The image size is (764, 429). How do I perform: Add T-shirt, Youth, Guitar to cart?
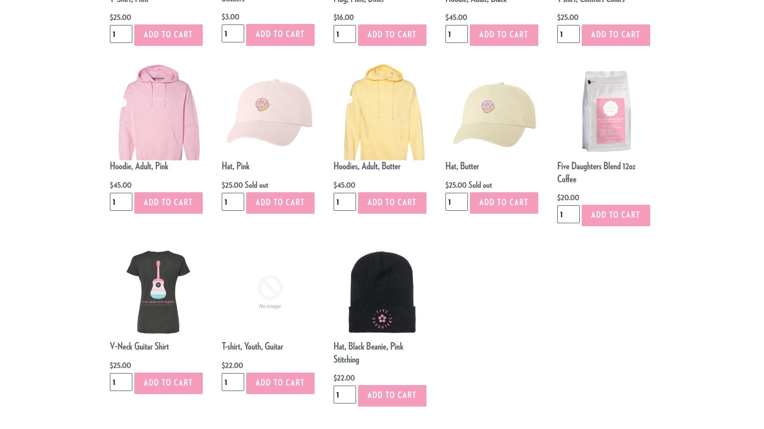[x=280, y=383]
